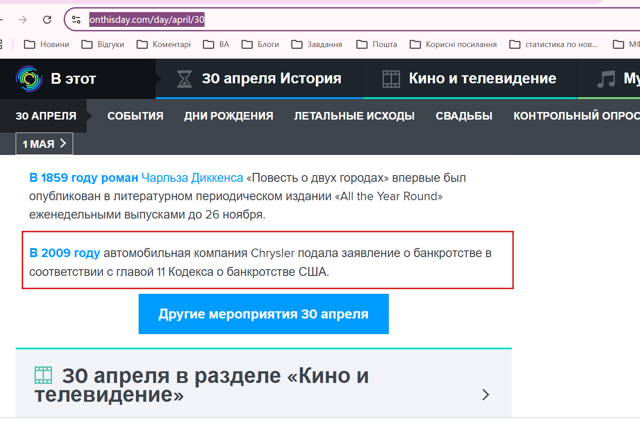The image size is (640, 434).
Task: Expand film section with right chevron
Action: (x=486, y=395)
